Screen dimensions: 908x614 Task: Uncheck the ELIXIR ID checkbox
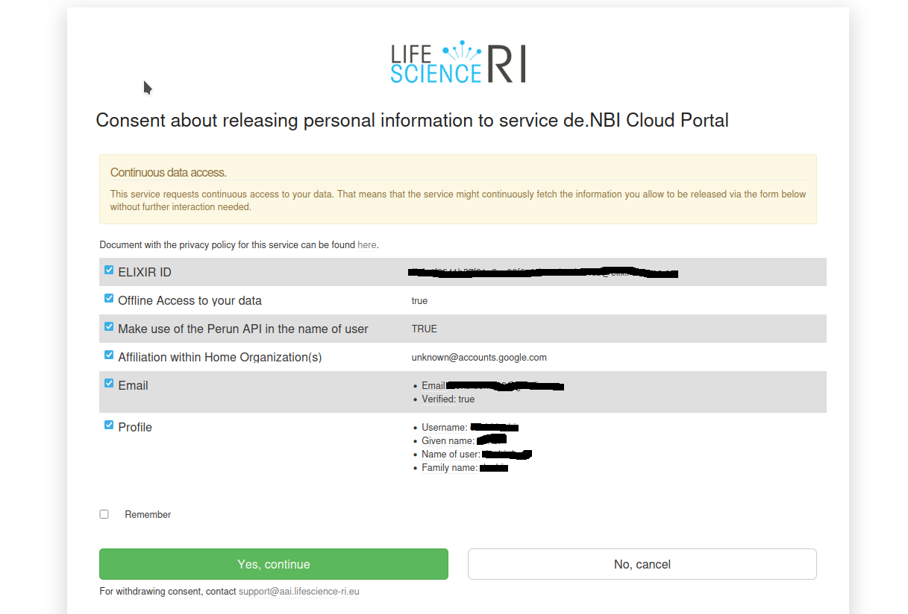click(109, 270)
